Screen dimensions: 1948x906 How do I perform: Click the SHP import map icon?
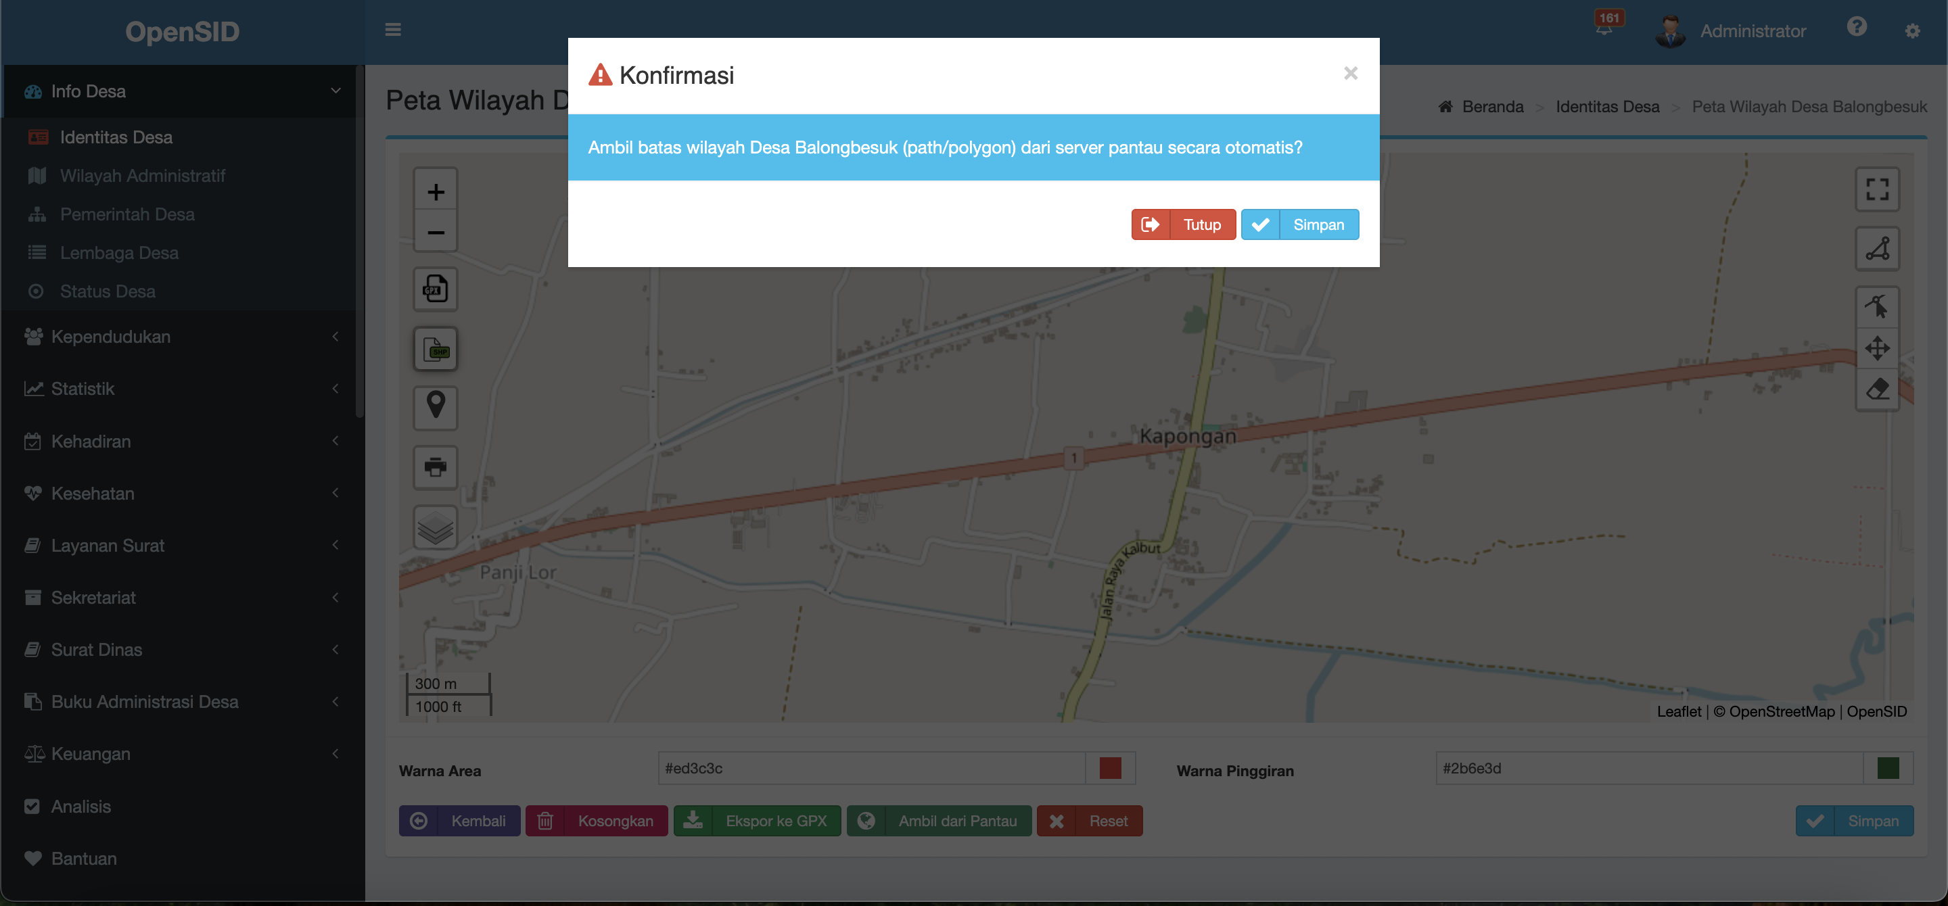[435, 349]
